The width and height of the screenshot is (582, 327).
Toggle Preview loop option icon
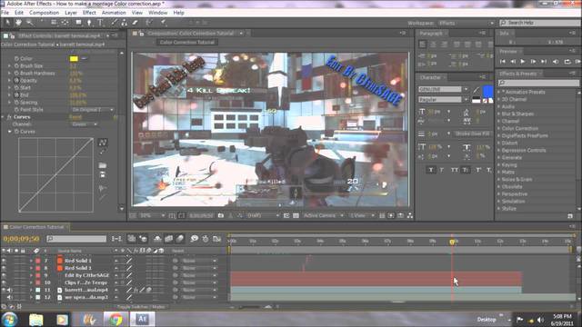click(x=567, y=62)
